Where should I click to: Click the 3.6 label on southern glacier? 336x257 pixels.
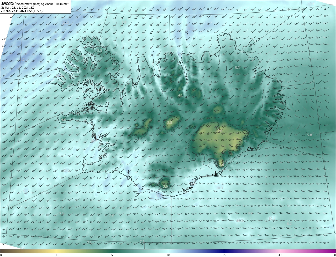coord(165,187)
